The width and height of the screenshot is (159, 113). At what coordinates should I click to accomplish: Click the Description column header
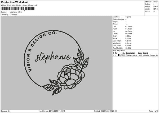pyautogui.click(x=130, y=53)
